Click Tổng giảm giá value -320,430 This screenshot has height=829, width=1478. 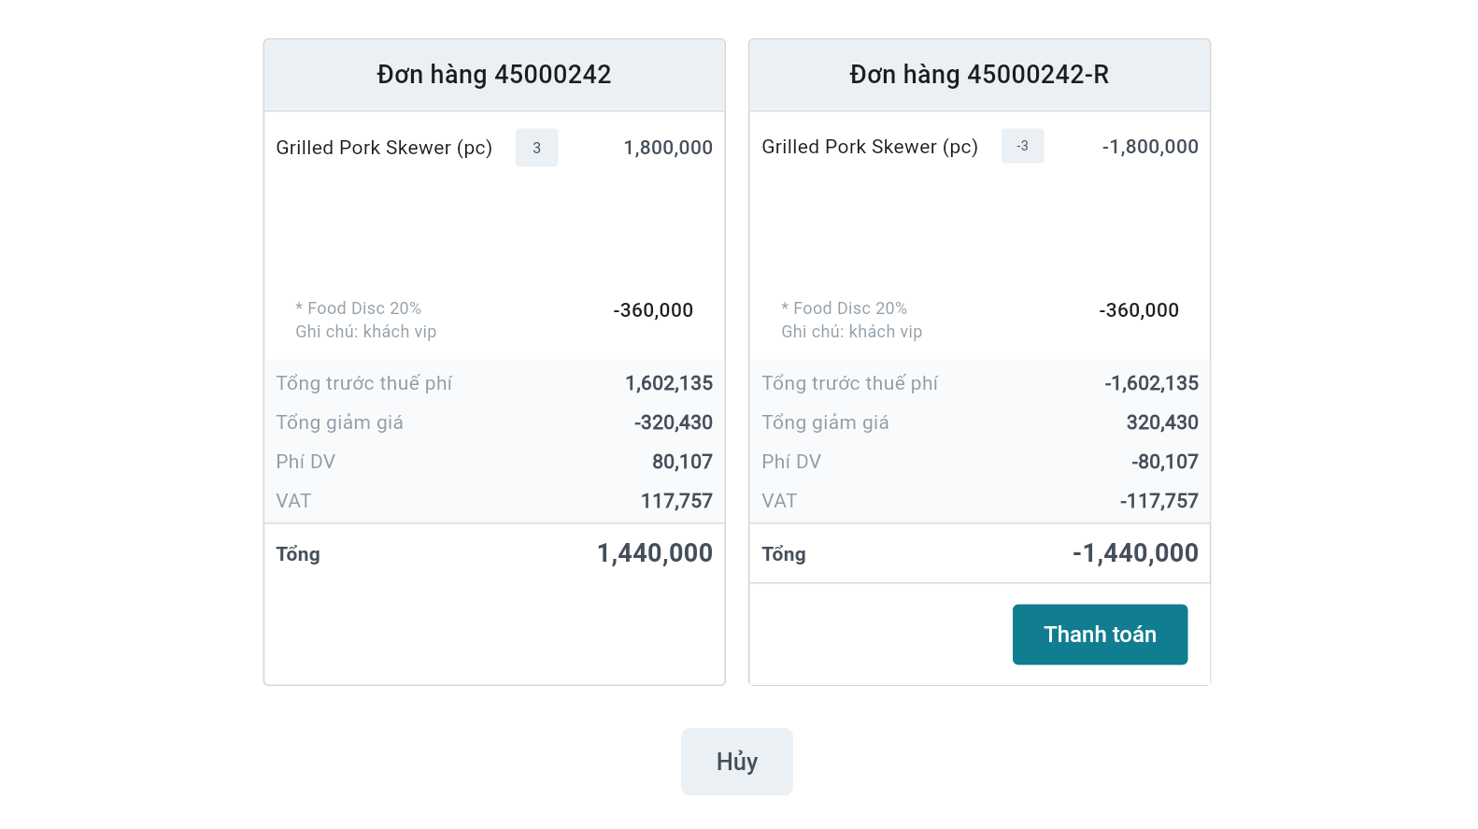coord(673,422)
